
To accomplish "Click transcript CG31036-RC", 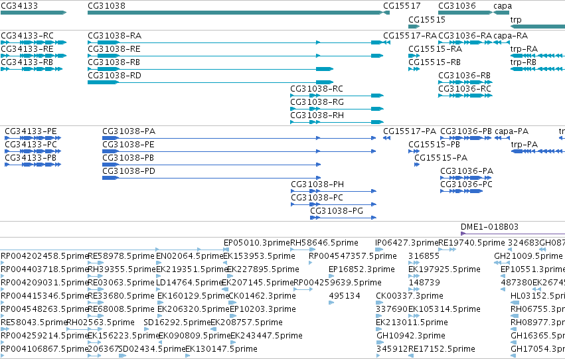I will [x=465, y=89].
